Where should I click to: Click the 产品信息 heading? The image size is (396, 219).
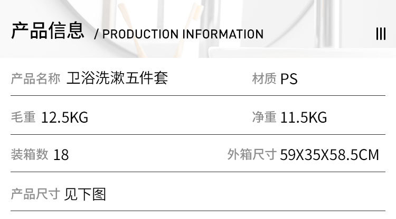pyautogui.click(x=48, y=32)
